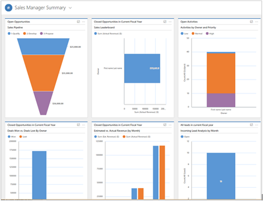
Task: Click the Sales Leaderboard chart title
Action: click(x=104, y=28)
